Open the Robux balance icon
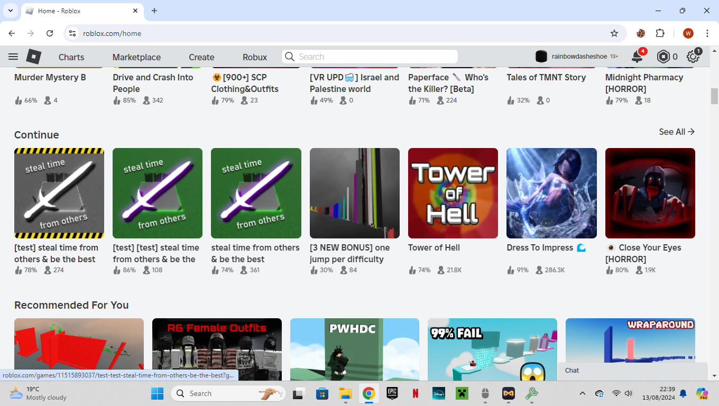The image size is (719, 406). point(663,57)
